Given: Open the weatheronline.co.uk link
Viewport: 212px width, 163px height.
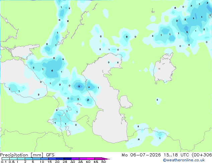Looking at the screenshot, I should 184,160.
